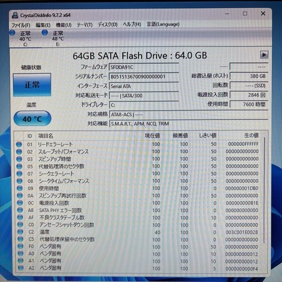Select the raw value 000000001DB0
Viewport: 282px width, 282px height.
click(x=242, y=188)
